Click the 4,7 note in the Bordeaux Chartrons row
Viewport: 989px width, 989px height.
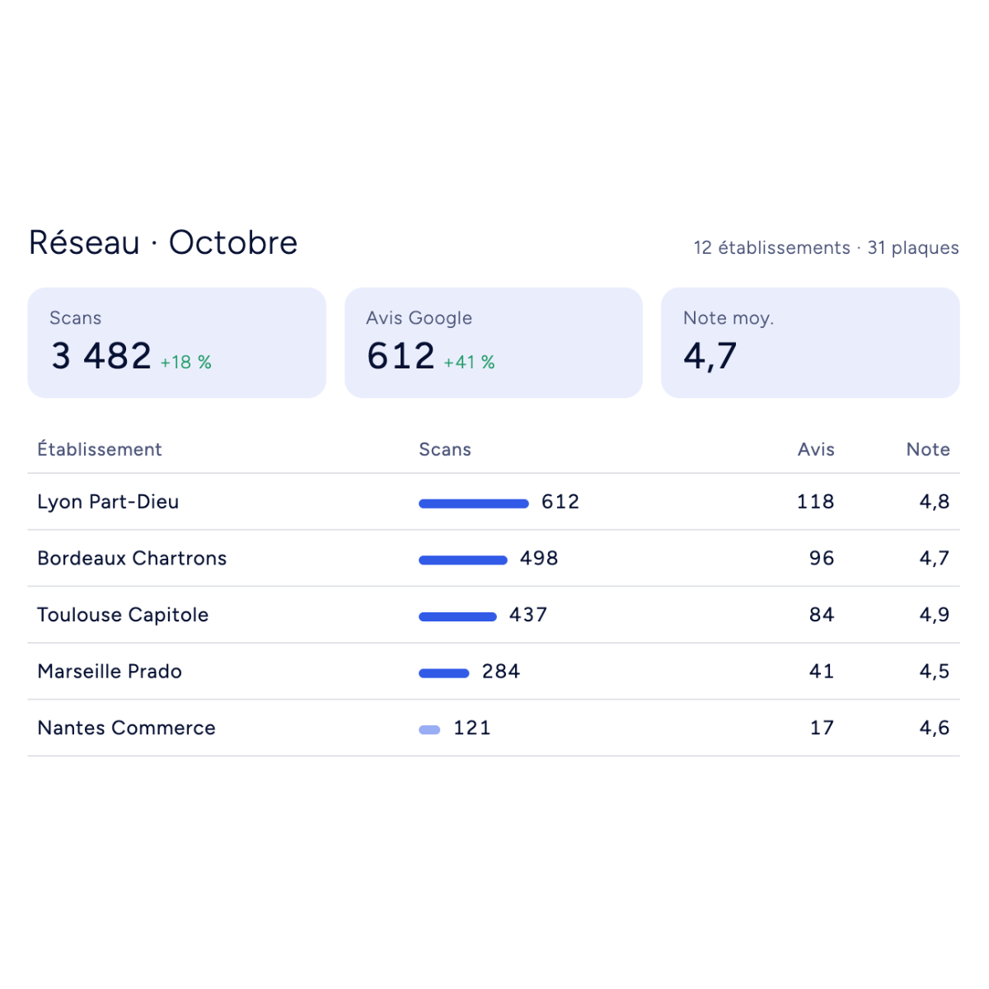click(x=935, y=559)
